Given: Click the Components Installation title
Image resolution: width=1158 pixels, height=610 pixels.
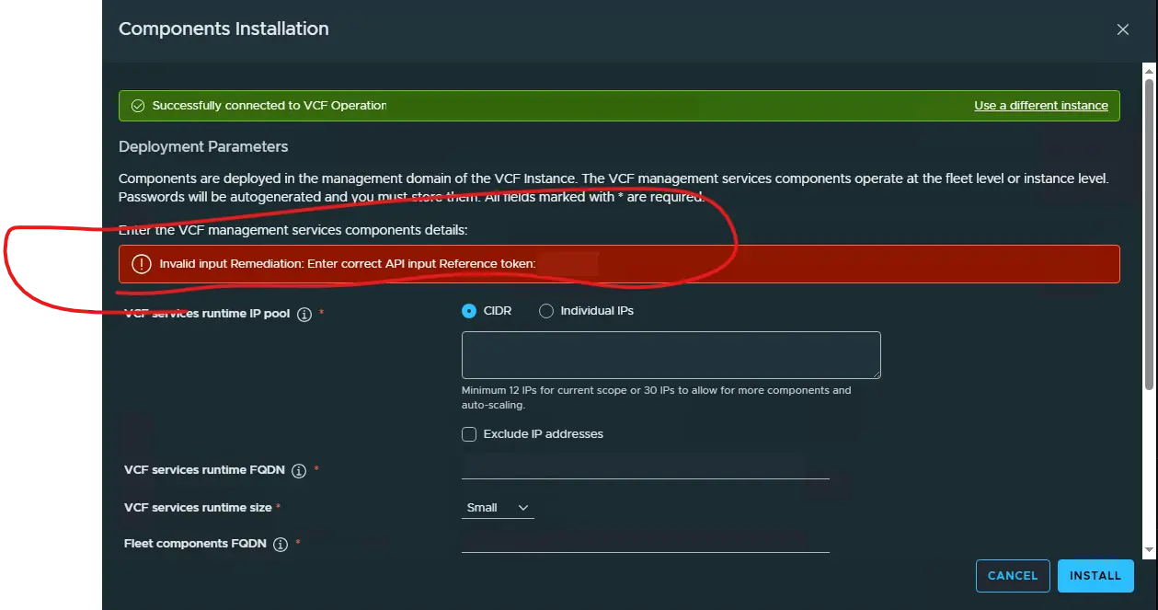Looking at the screenshot, I should point(224,29).
